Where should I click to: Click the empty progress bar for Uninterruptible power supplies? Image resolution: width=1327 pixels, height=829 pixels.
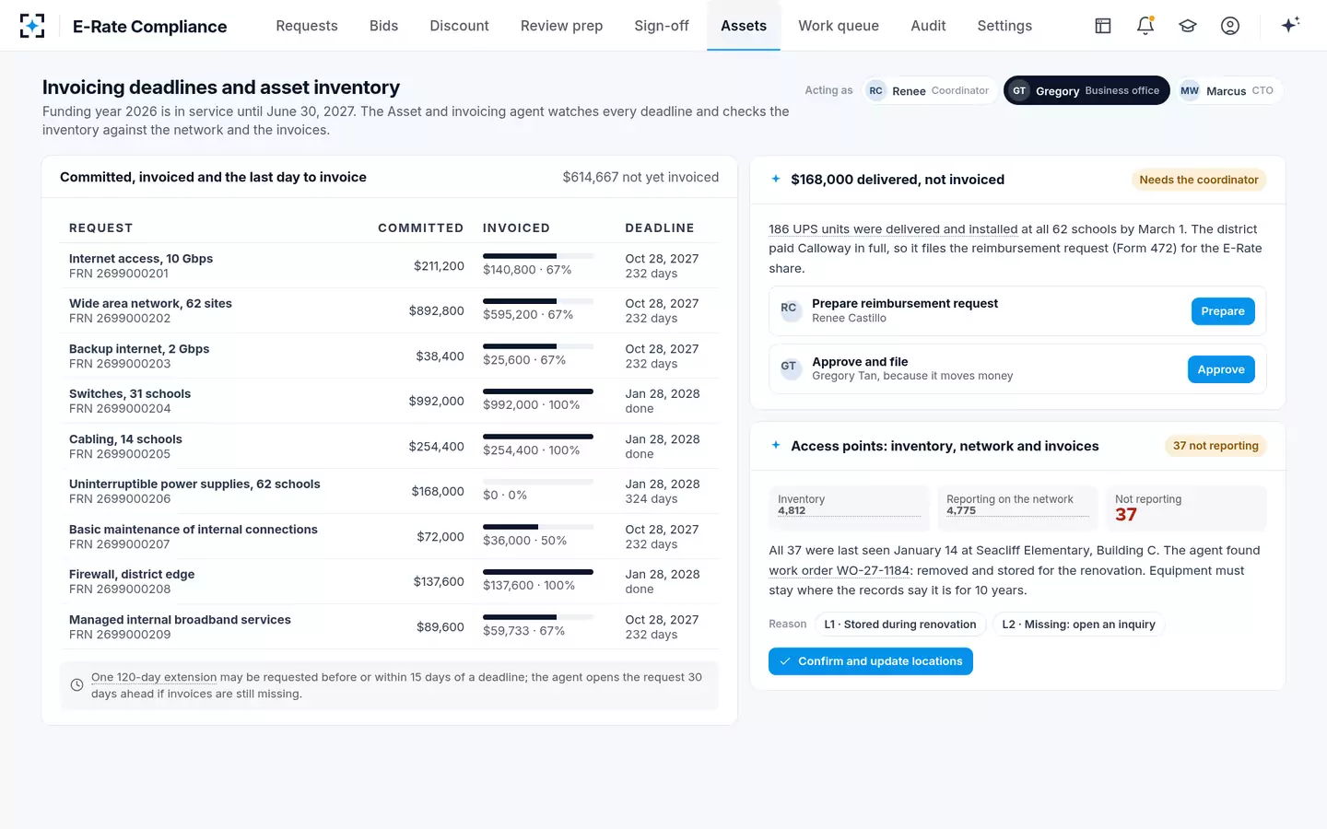click(x=538, y=482)
